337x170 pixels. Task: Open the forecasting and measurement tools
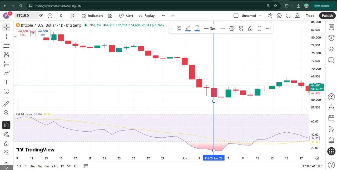coord(6,64)
